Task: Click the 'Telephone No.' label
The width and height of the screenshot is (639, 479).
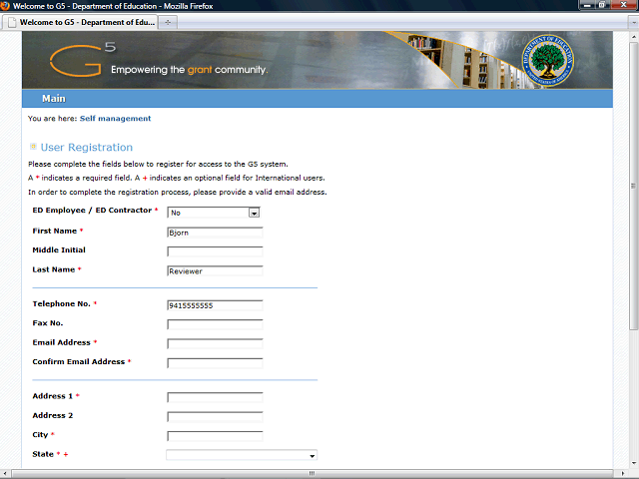Action: (x=61, y=303)
